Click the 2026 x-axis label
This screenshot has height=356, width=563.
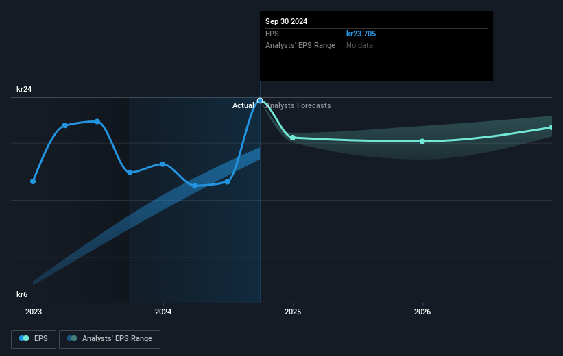[x=422, y=312]
